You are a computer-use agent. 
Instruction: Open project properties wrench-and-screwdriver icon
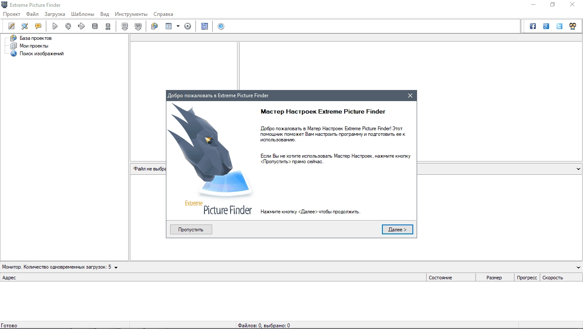pos(25,26)
